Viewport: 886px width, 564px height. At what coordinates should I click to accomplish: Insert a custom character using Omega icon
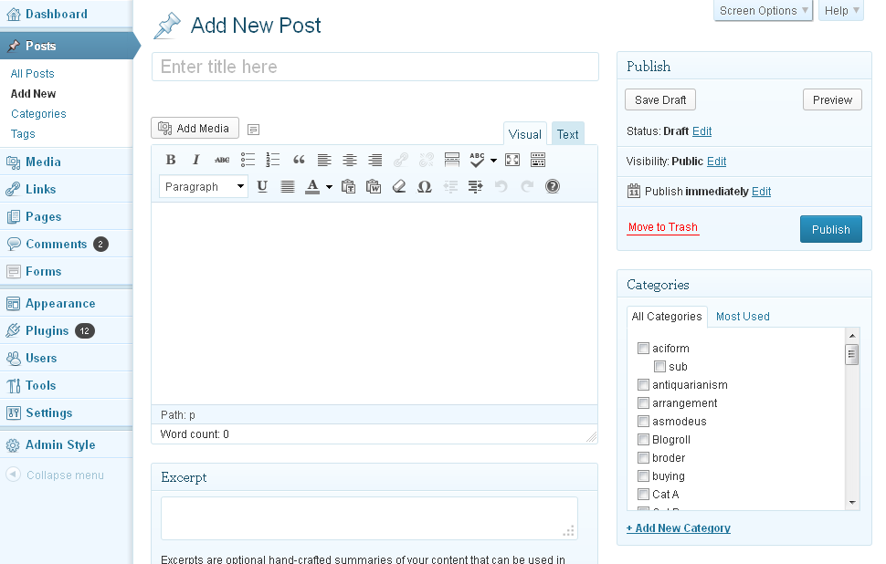click(425, 186)
